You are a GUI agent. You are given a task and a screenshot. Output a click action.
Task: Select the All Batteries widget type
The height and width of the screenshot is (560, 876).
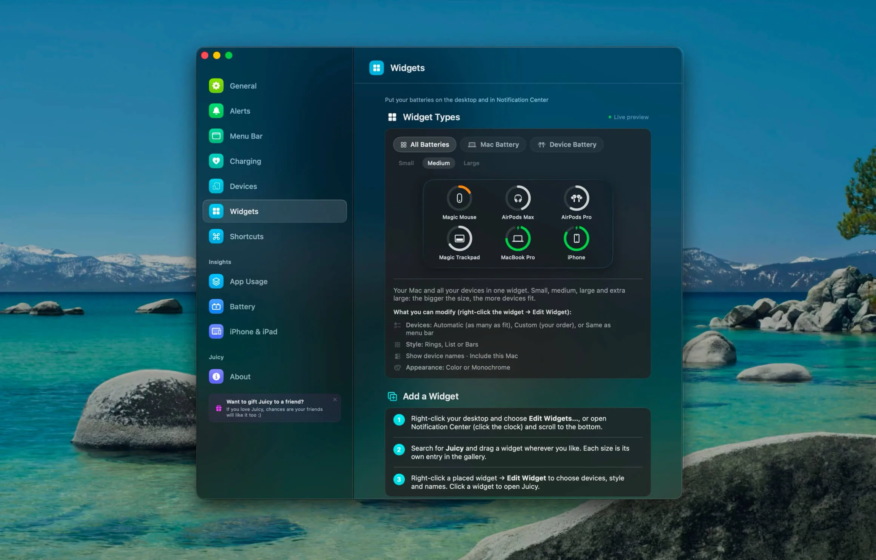coord(425,145)
